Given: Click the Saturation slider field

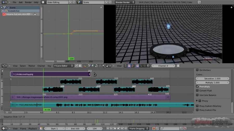Looking at the screenshot, I should [x=213, y=78].
